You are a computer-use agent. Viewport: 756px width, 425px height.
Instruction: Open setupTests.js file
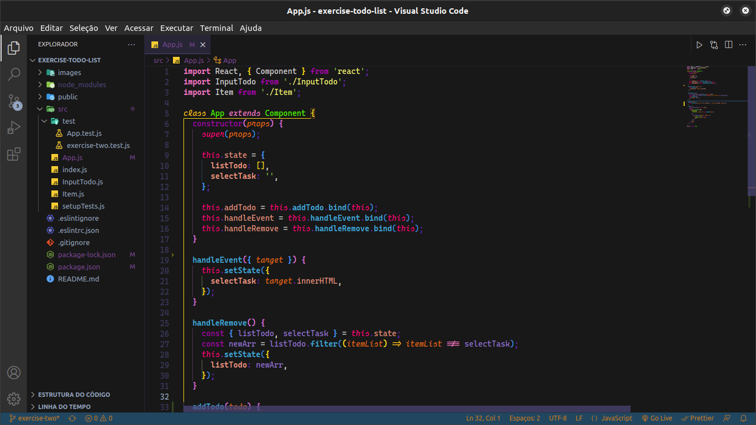85,206
